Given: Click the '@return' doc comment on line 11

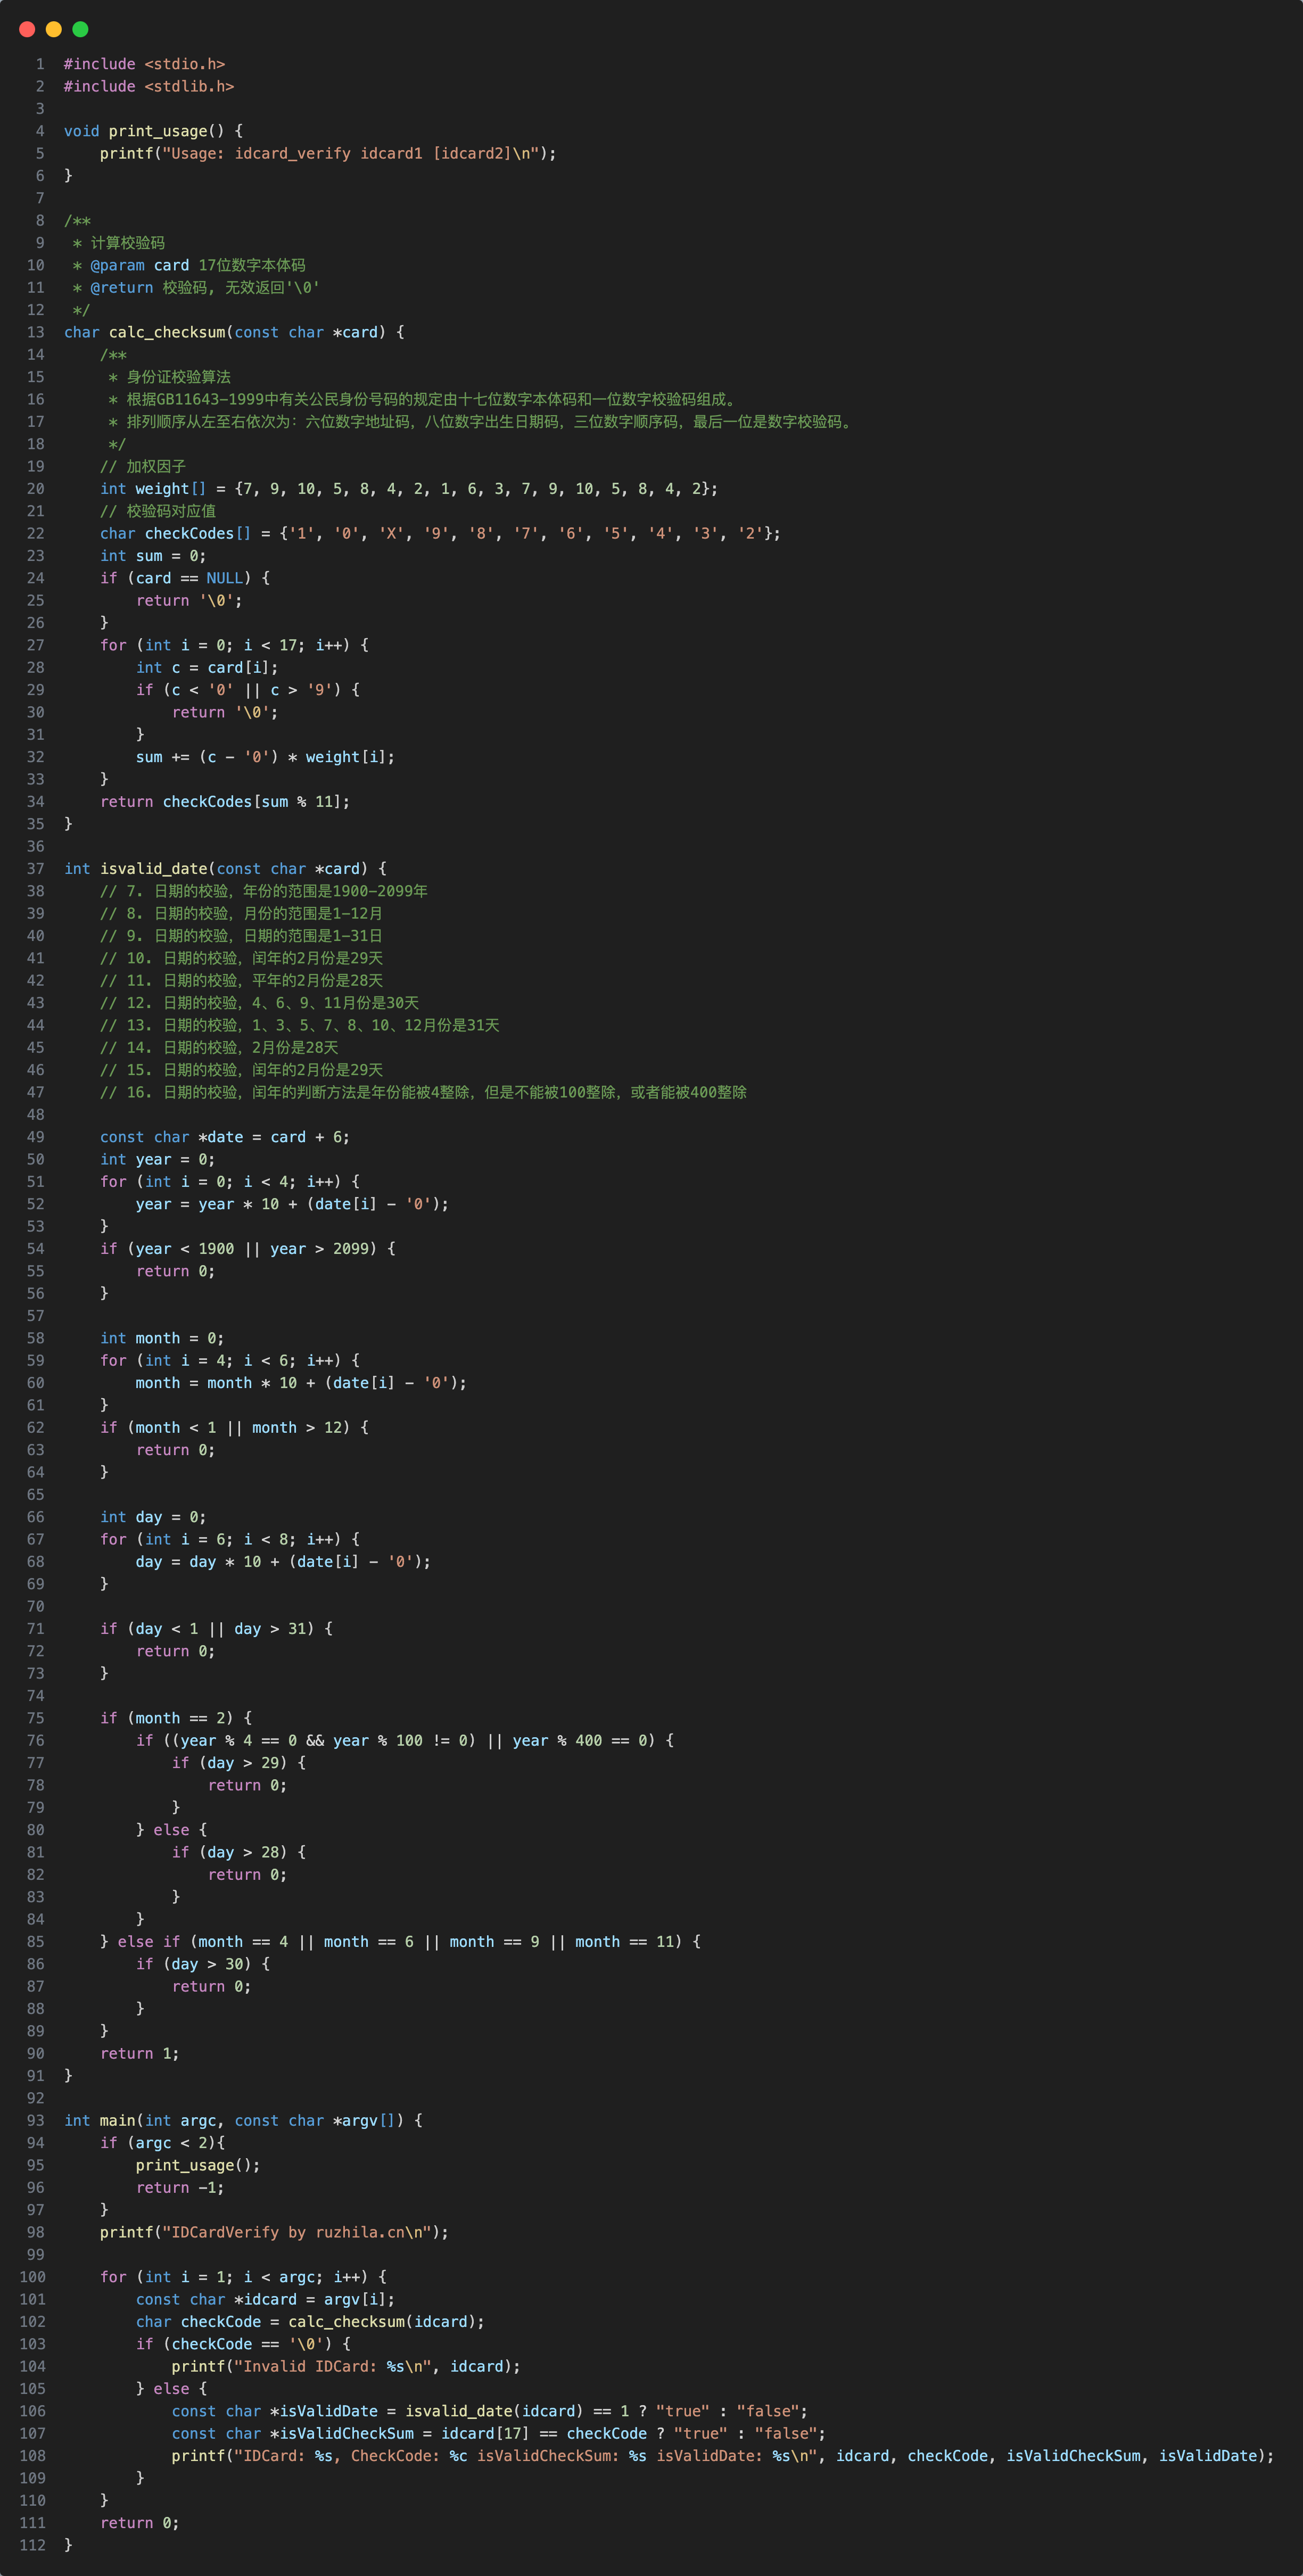Looking at the screenshot, I should [196, 287].
